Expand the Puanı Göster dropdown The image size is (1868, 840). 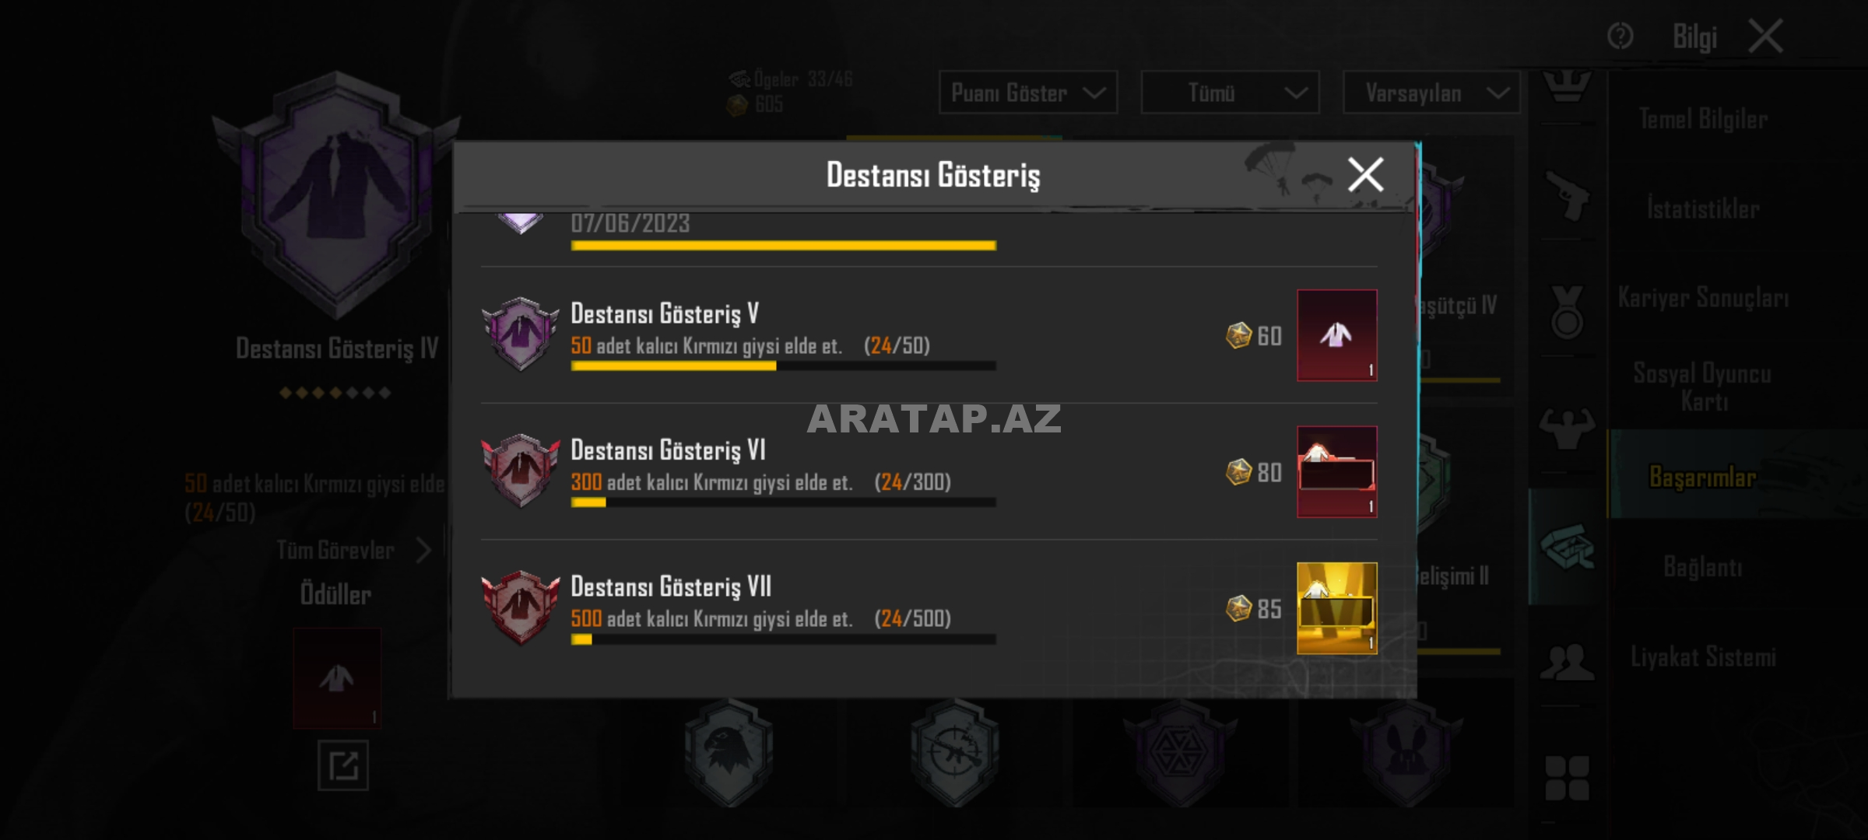tap(1027, 93)
